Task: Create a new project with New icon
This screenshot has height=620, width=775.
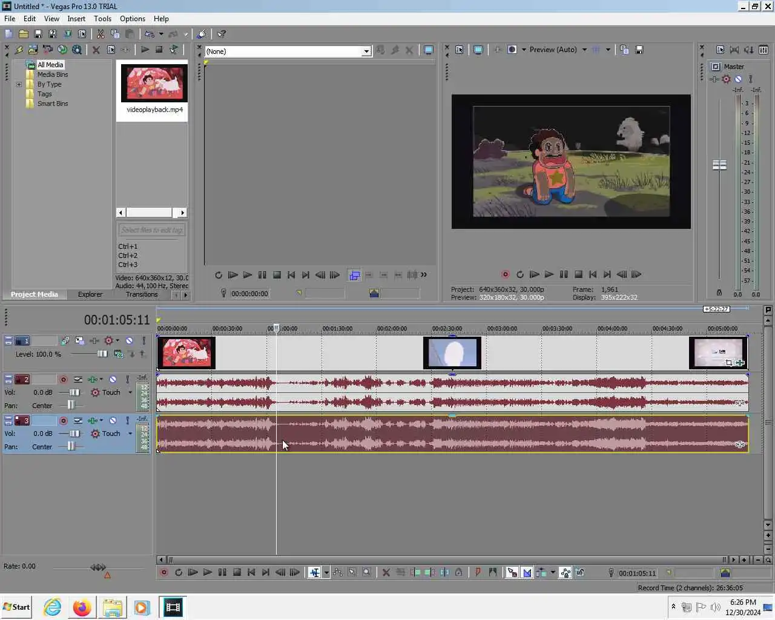Action: pos(8,34)
